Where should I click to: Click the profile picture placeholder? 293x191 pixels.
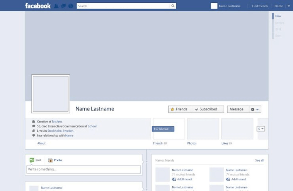tap(51, 94)
